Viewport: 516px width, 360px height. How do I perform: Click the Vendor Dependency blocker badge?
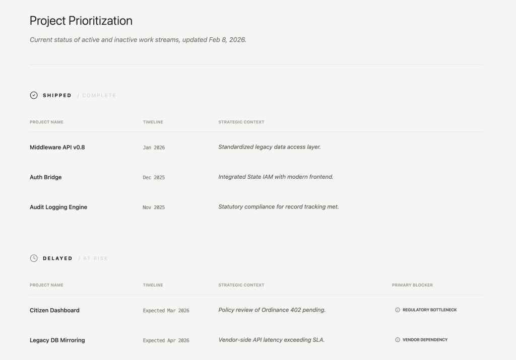coord(425,340)
